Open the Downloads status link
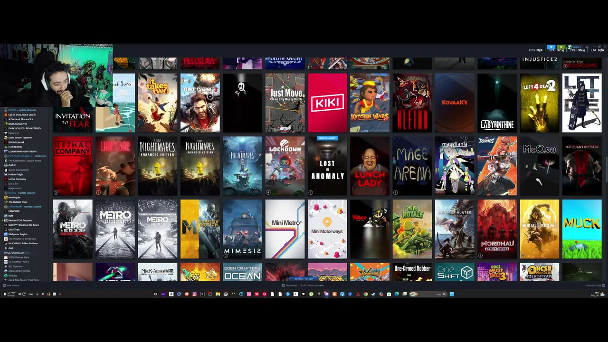 303,285
